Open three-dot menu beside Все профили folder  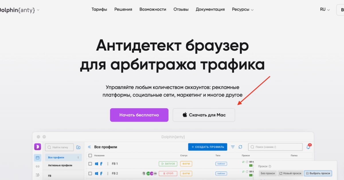coord(78,157)
